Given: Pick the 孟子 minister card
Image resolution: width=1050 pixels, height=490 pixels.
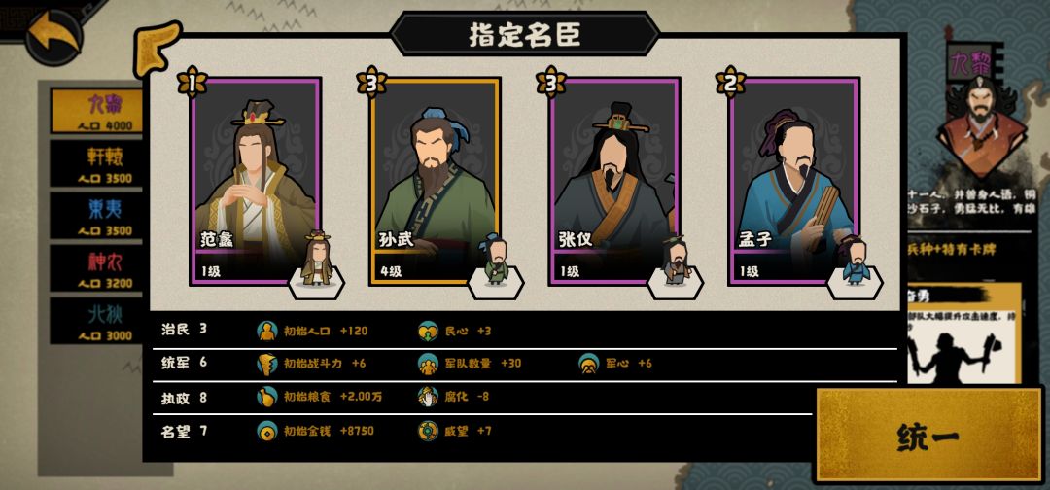Looking at the screenshot, I should [x=794, y=181].
